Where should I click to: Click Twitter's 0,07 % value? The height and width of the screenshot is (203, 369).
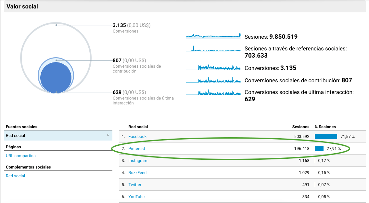pyautogui.click(x=324, y=184)
